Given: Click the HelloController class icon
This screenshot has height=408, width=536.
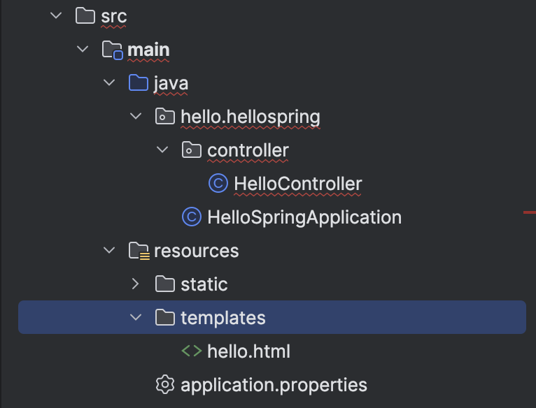Looking at the screenshot, I should (218, 184).
